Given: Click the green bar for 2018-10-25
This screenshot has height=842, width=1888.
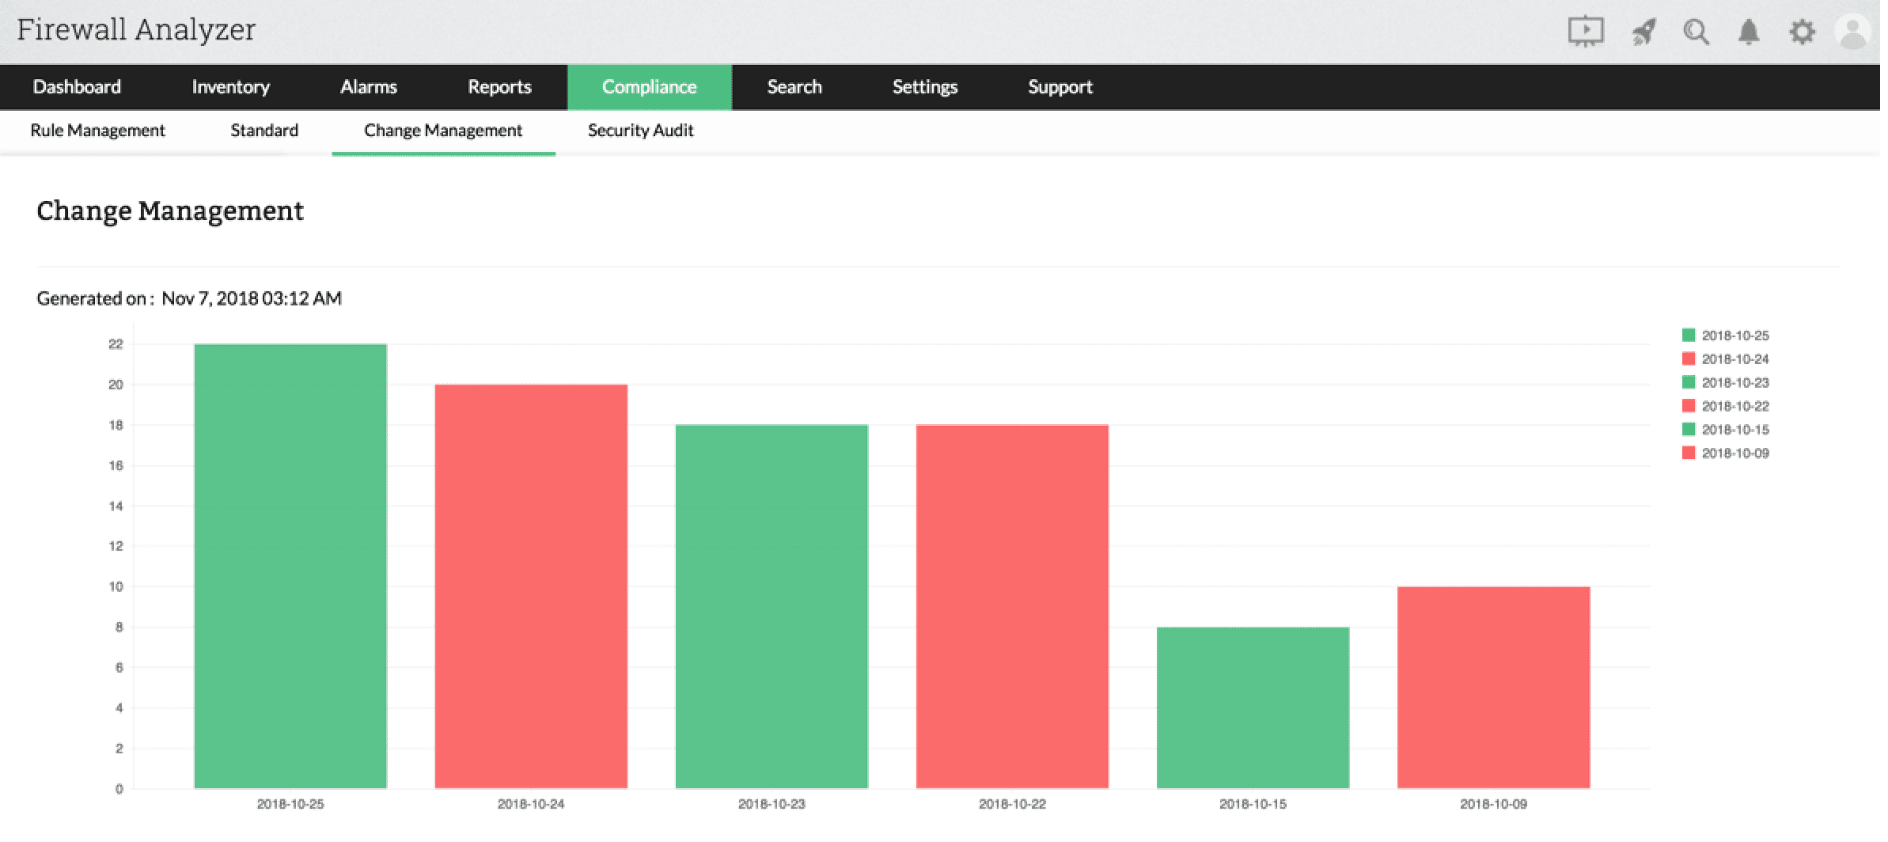Looking at the screenshot, I should tap(290, 566).
